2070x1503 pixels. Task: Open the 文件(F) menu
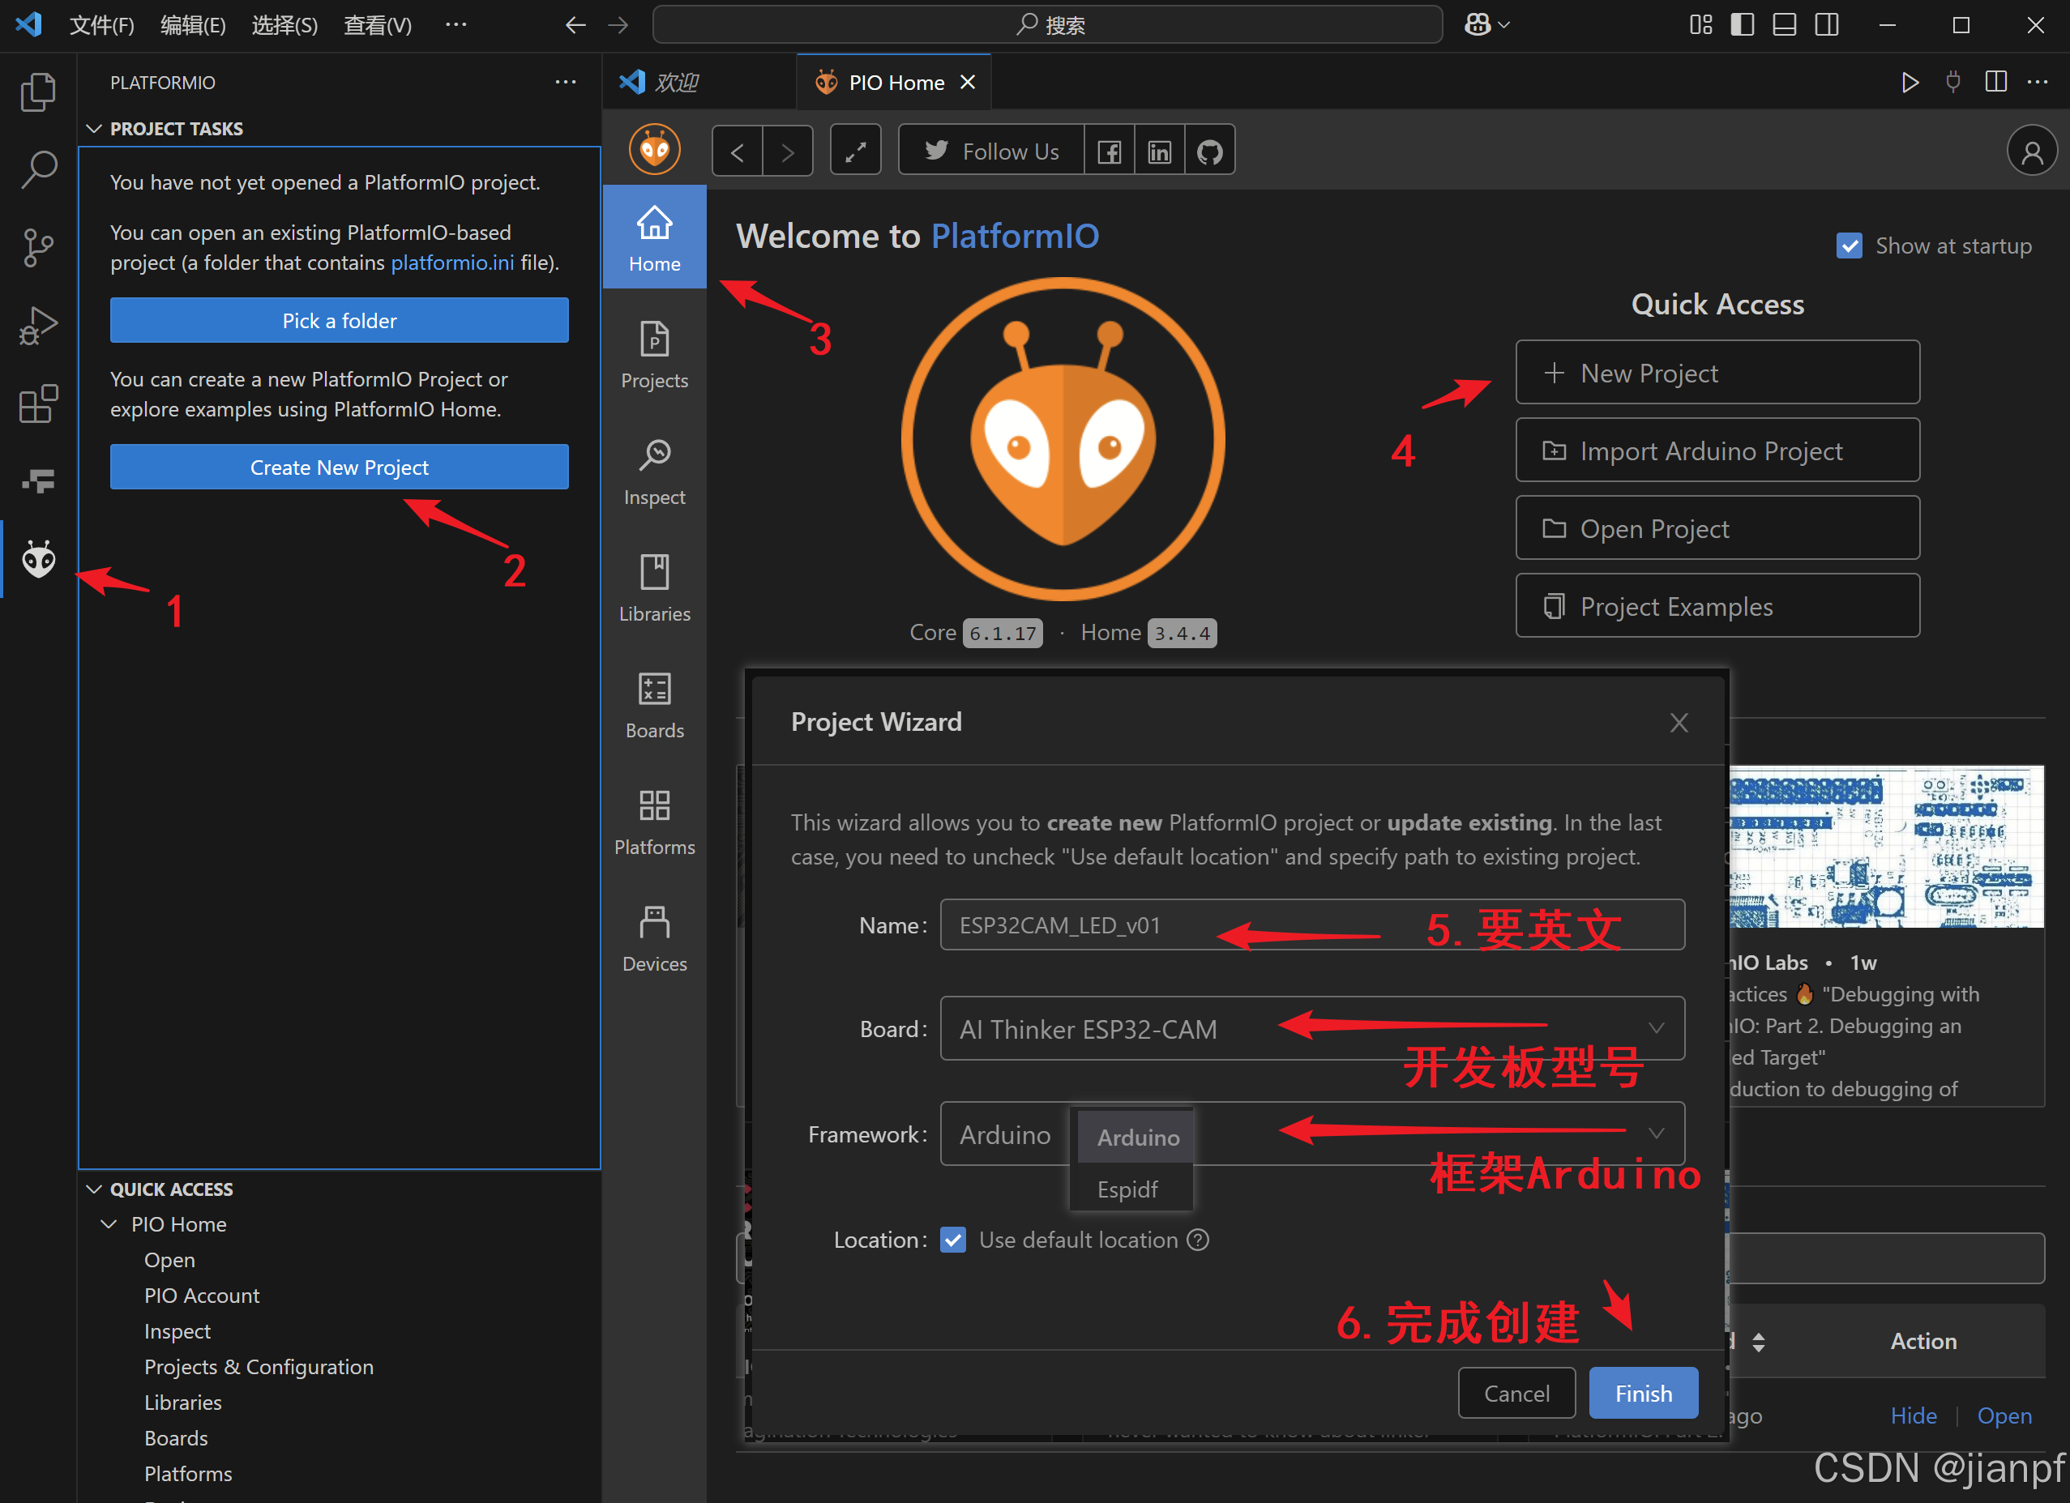pos(101,24)
